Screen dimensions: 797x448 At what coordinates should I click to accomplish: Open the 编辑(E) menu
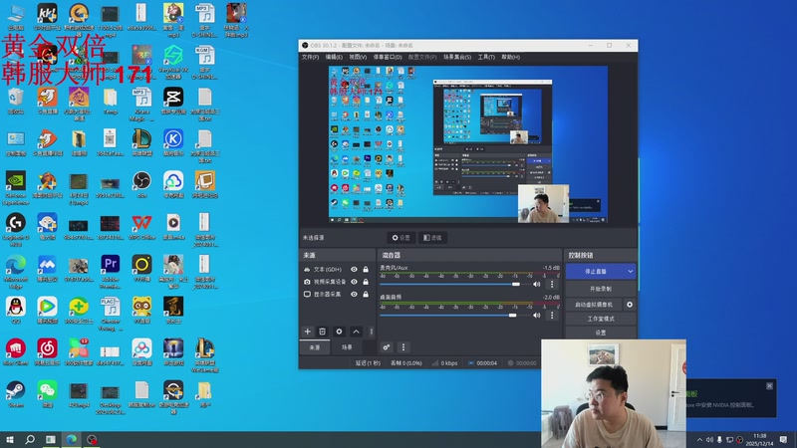334,57
